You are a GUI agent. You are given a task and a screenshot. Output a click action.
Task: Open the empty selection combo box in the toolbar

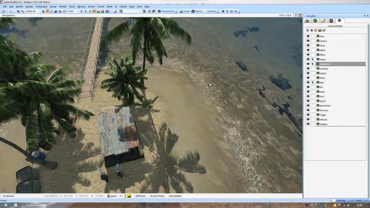pyautogui.click(x=132, y=11)
